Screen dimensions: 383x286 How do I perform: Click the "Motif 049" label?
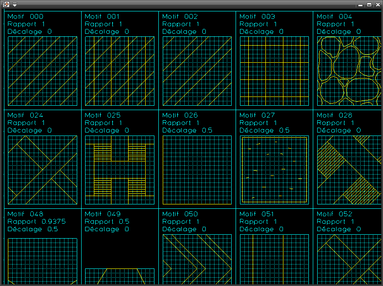[x=103, y=214]
